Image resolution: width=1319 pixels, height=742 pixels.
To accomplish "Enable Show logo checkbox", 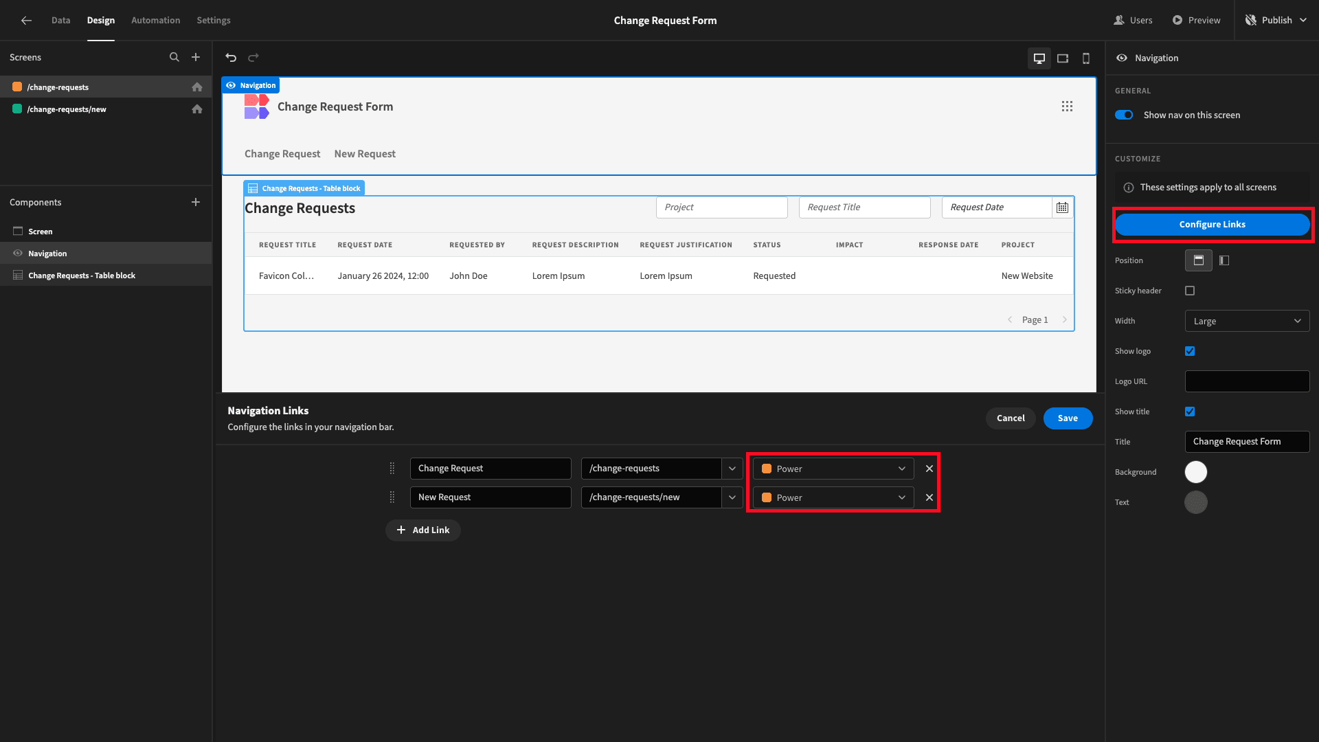I will 1191,350.
